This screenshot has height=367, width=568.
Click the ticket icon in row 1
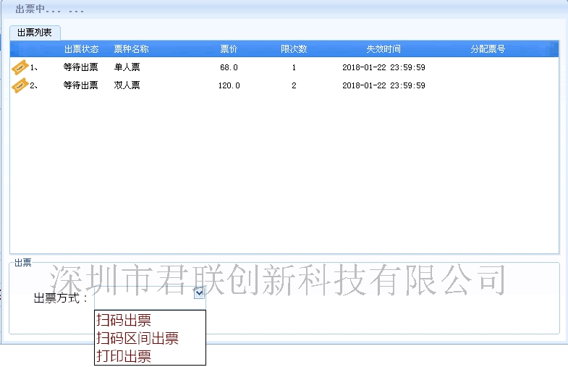coord(20,67)
